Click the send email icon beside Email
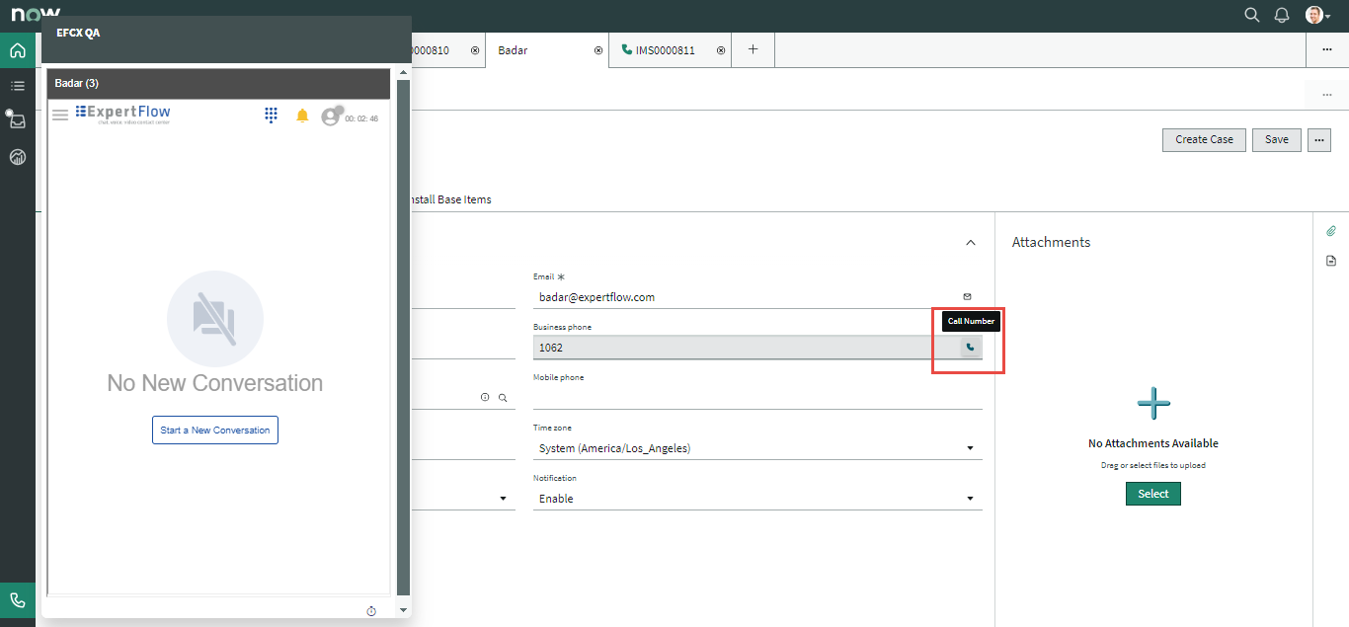This screenshot has height=627, width=1349. pyautogui.click(x=967, y=296)
